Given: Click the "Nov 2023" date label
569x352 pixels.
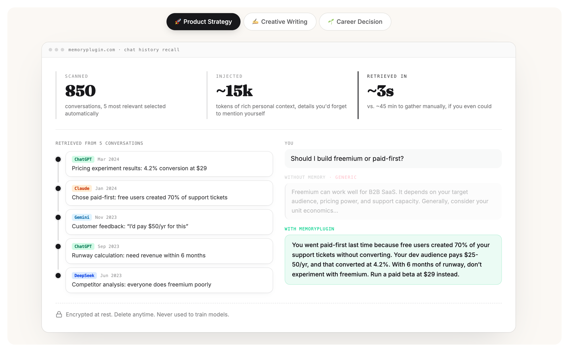Looking at the screenshot, I should coord(106,217).
